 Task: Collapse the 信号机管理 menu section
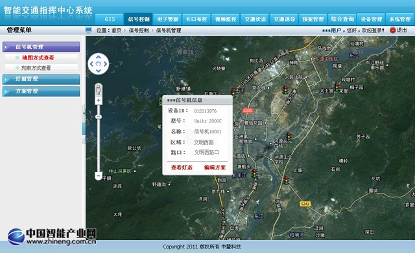tap(41, 47)
